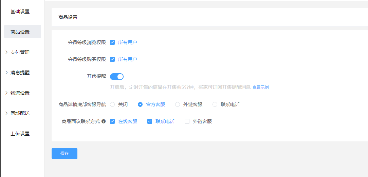Go to 支付管理 menu
Screen dimensions: 368x177
pos(20,52)
